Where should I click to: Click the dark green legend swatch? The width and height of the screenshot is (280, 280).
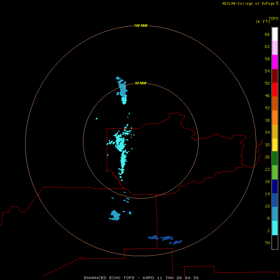275,158
